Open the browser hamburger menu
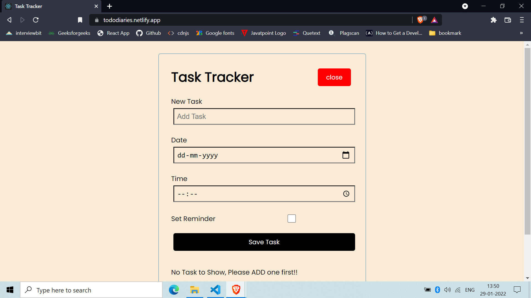531x298 pixels. click(522, 20)
